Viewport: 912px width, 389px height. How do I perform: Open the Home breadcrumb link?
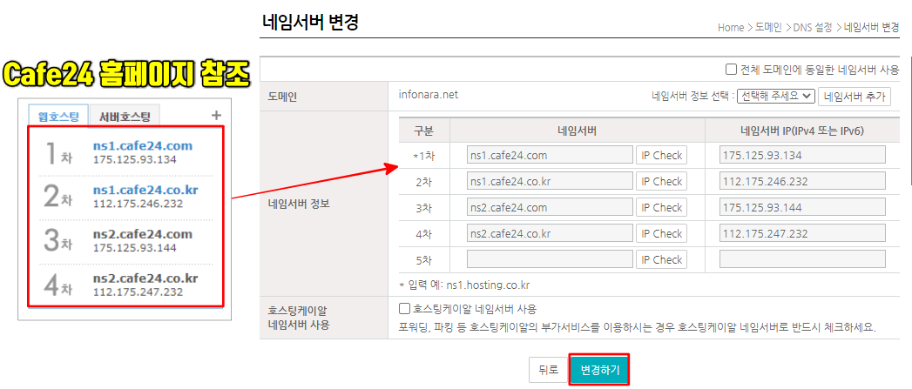coord(731,27)
